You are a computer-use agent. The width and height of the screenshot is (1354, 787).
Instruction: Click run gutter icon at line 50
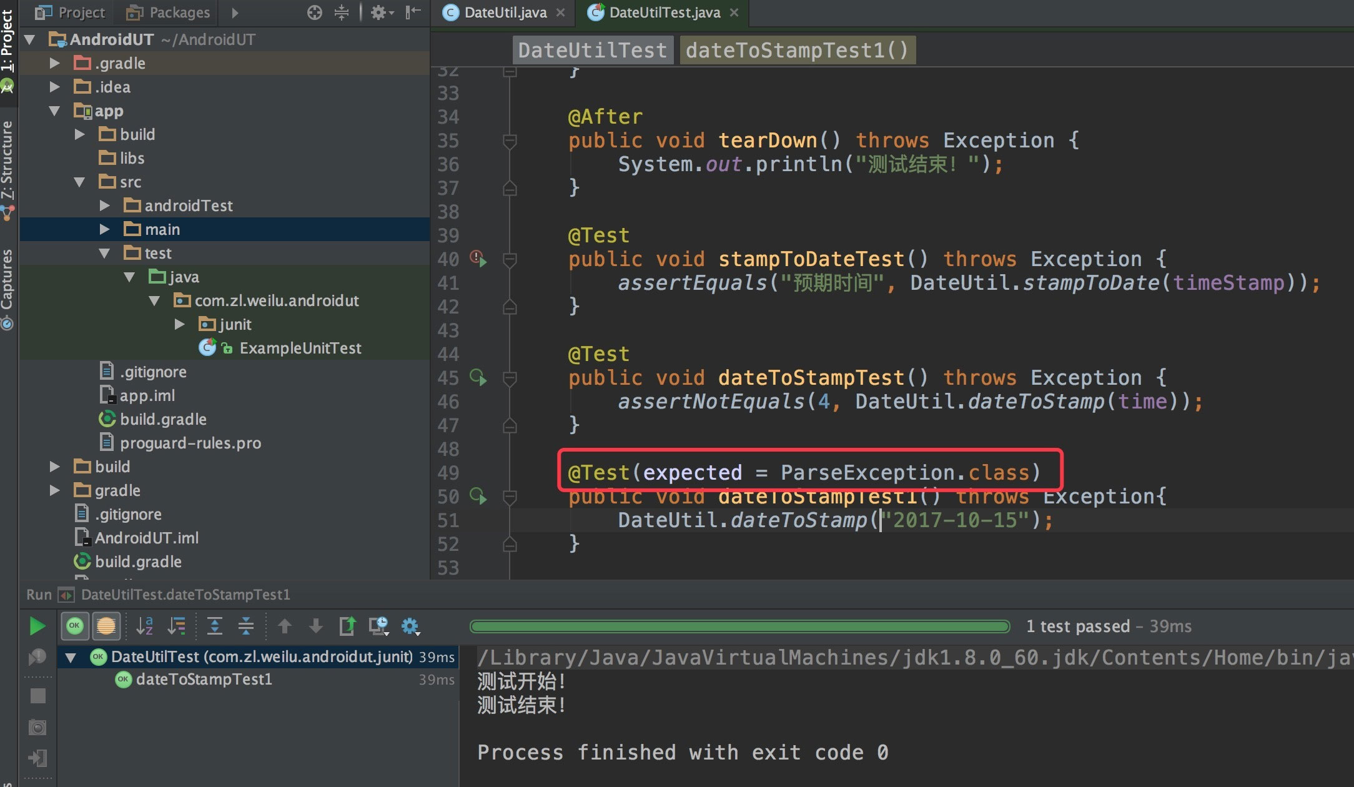tap(478, 496)
